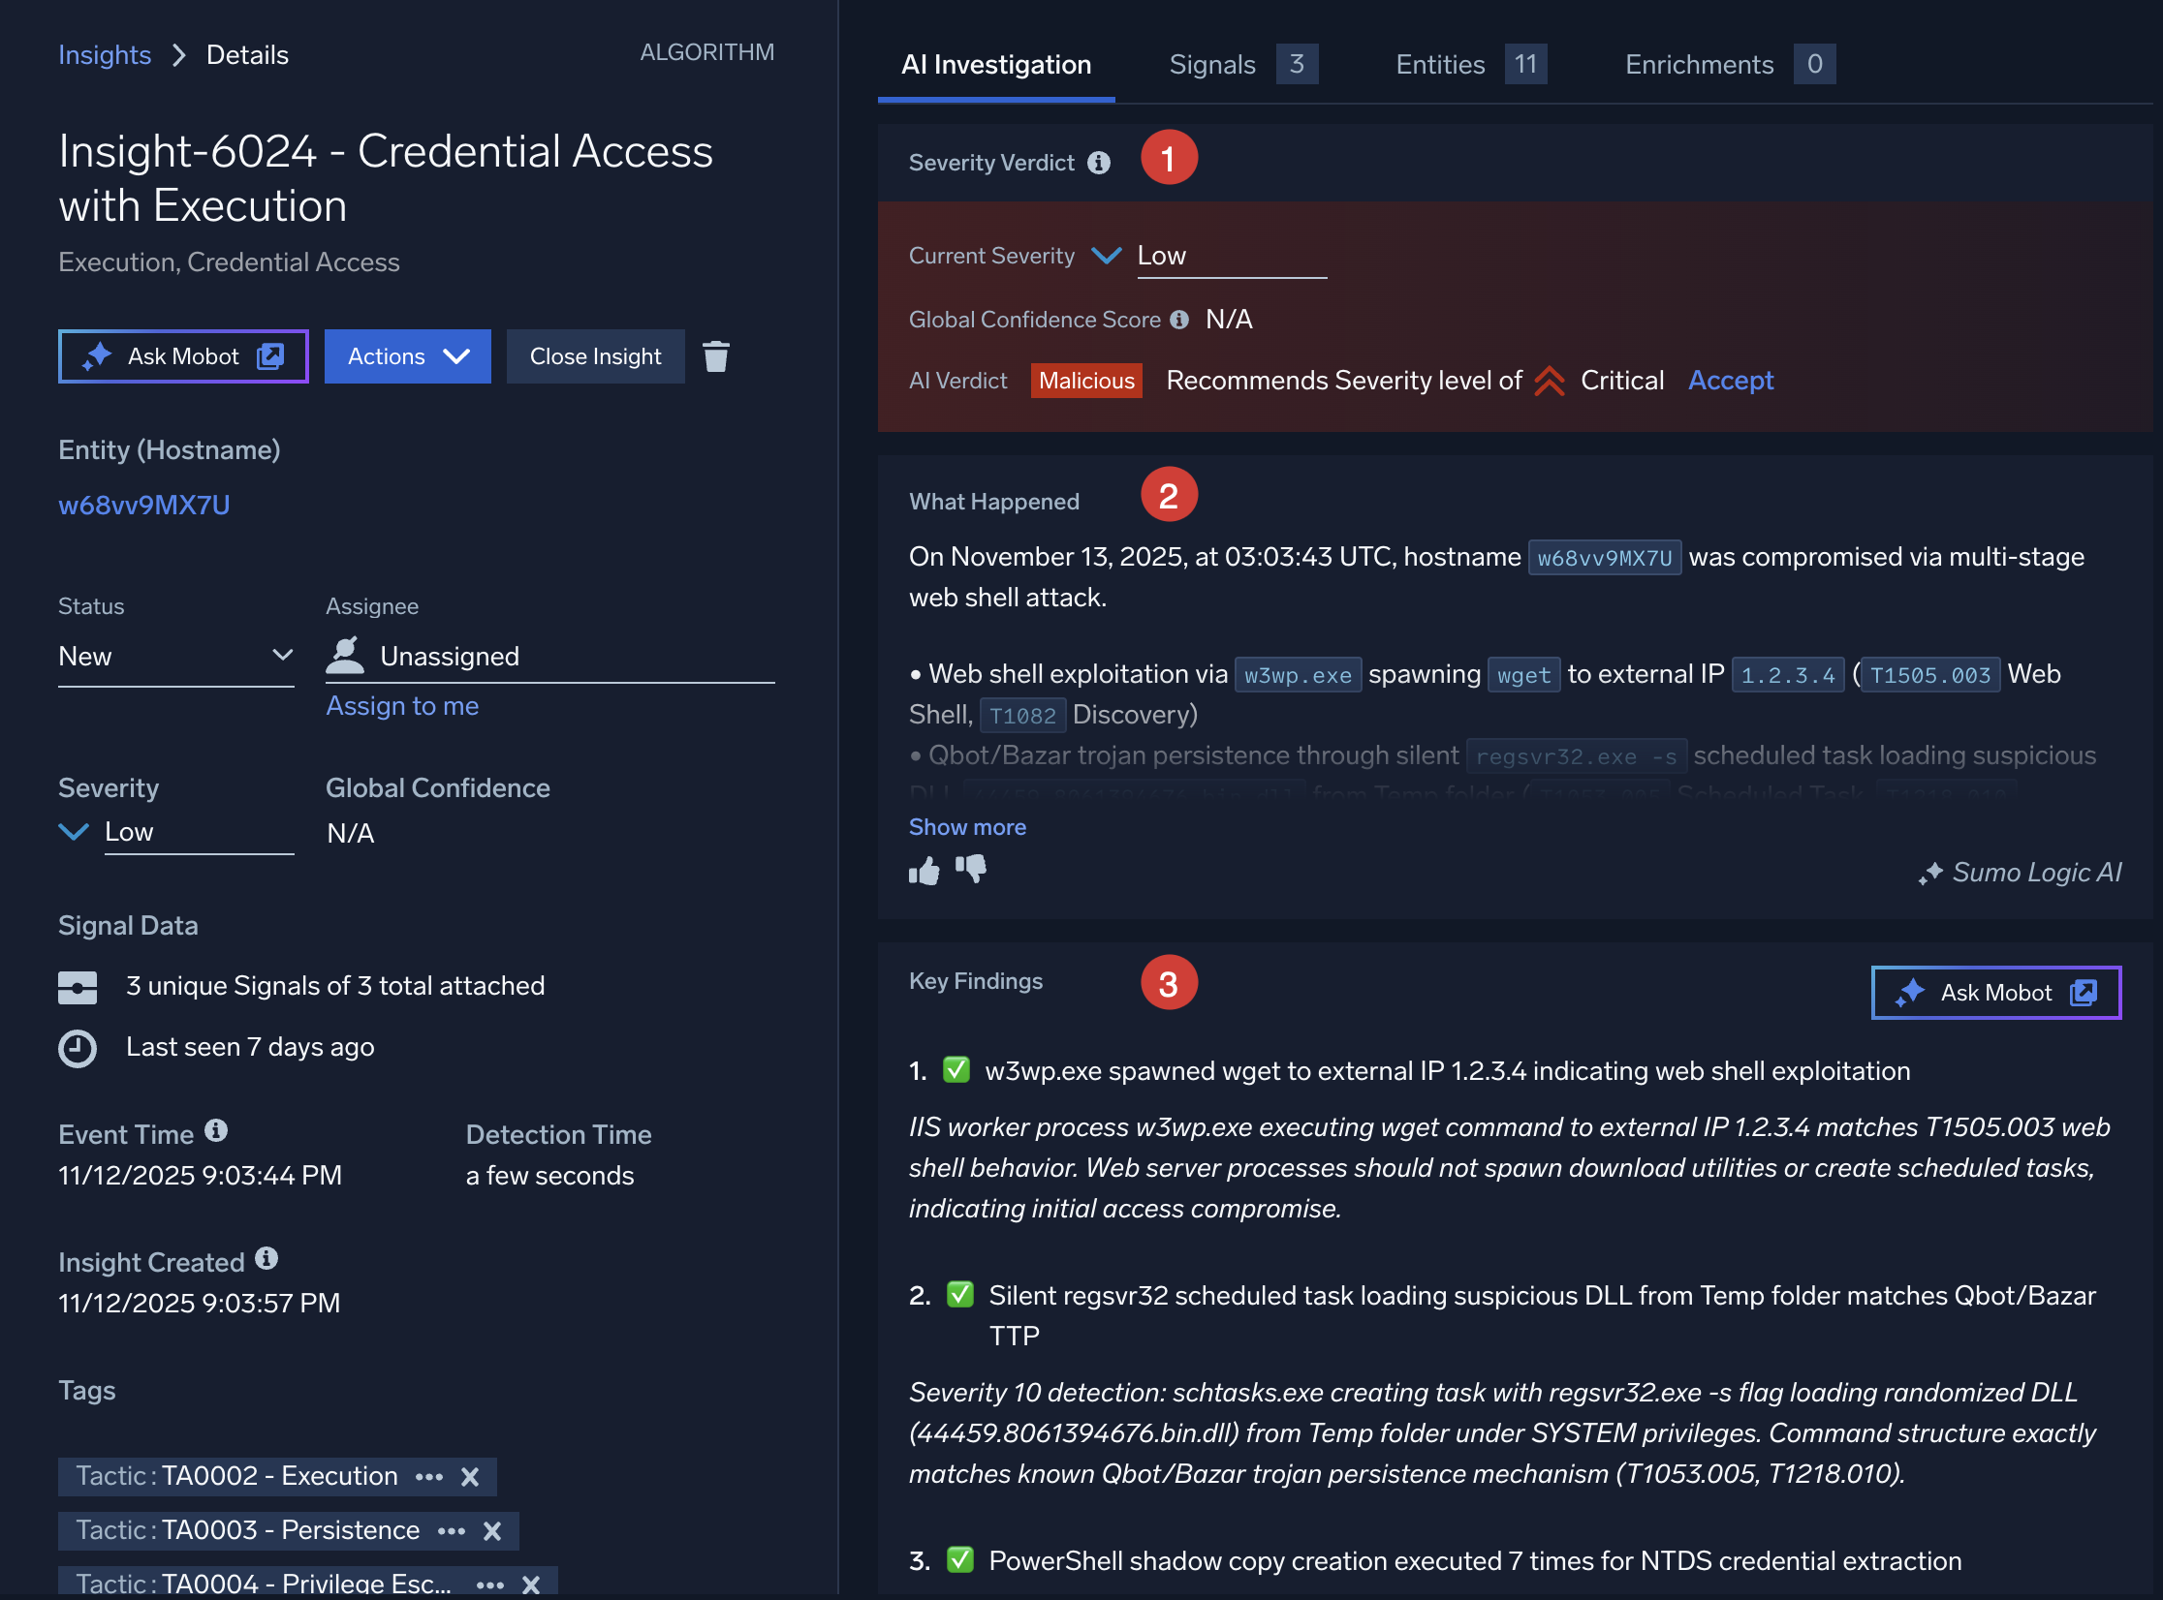Click Ask Mobot in Key Findings
The image size is (2163, 1600).
[x=1995, y=993]
